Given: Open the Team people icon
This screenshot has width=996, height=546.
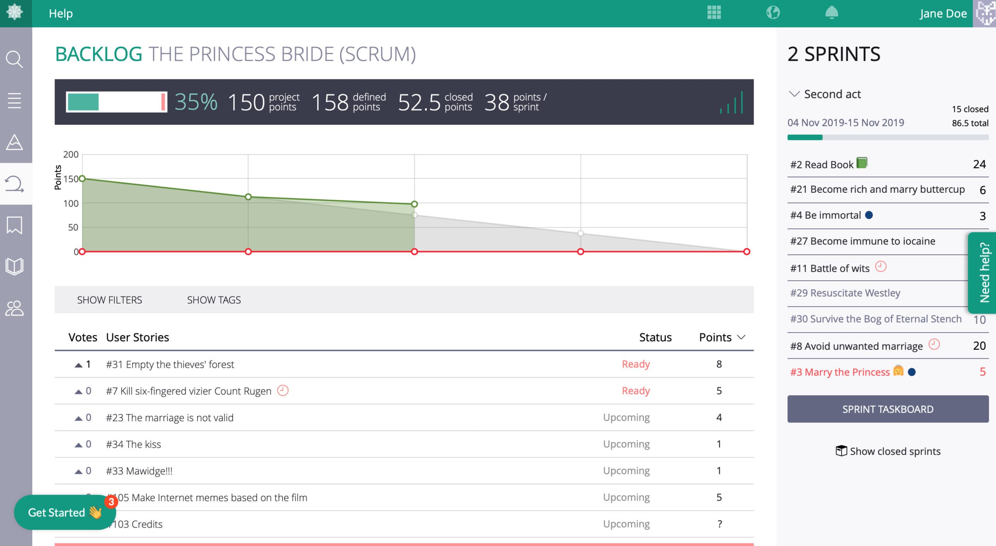Looking at the screenshot, I should (14, 309).
